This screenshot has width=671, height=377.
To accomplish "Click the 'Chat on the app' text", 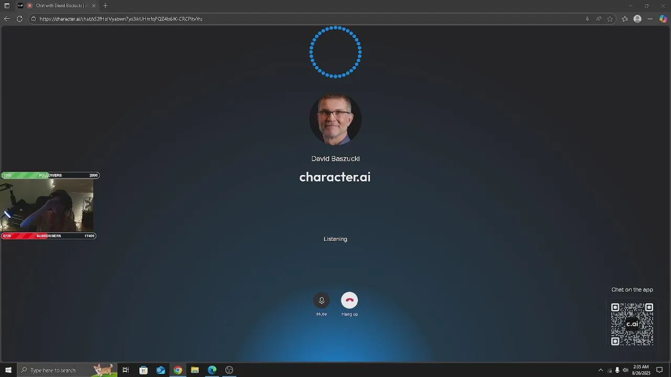I will (632, 290).
